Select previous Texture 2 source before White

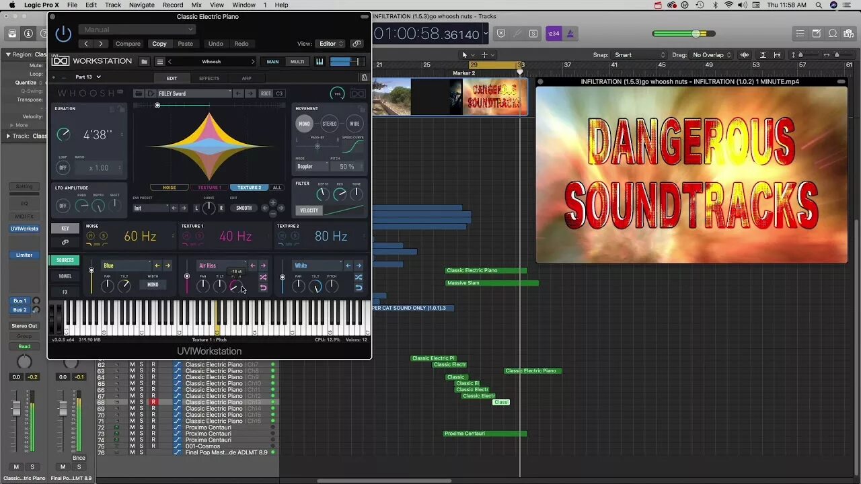click(x=348, y=266)
